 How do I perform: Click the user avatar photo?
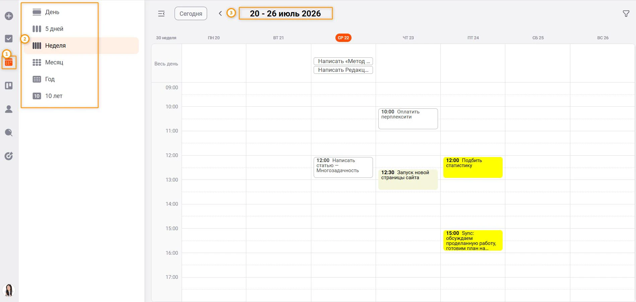click(x=9, y=290)
